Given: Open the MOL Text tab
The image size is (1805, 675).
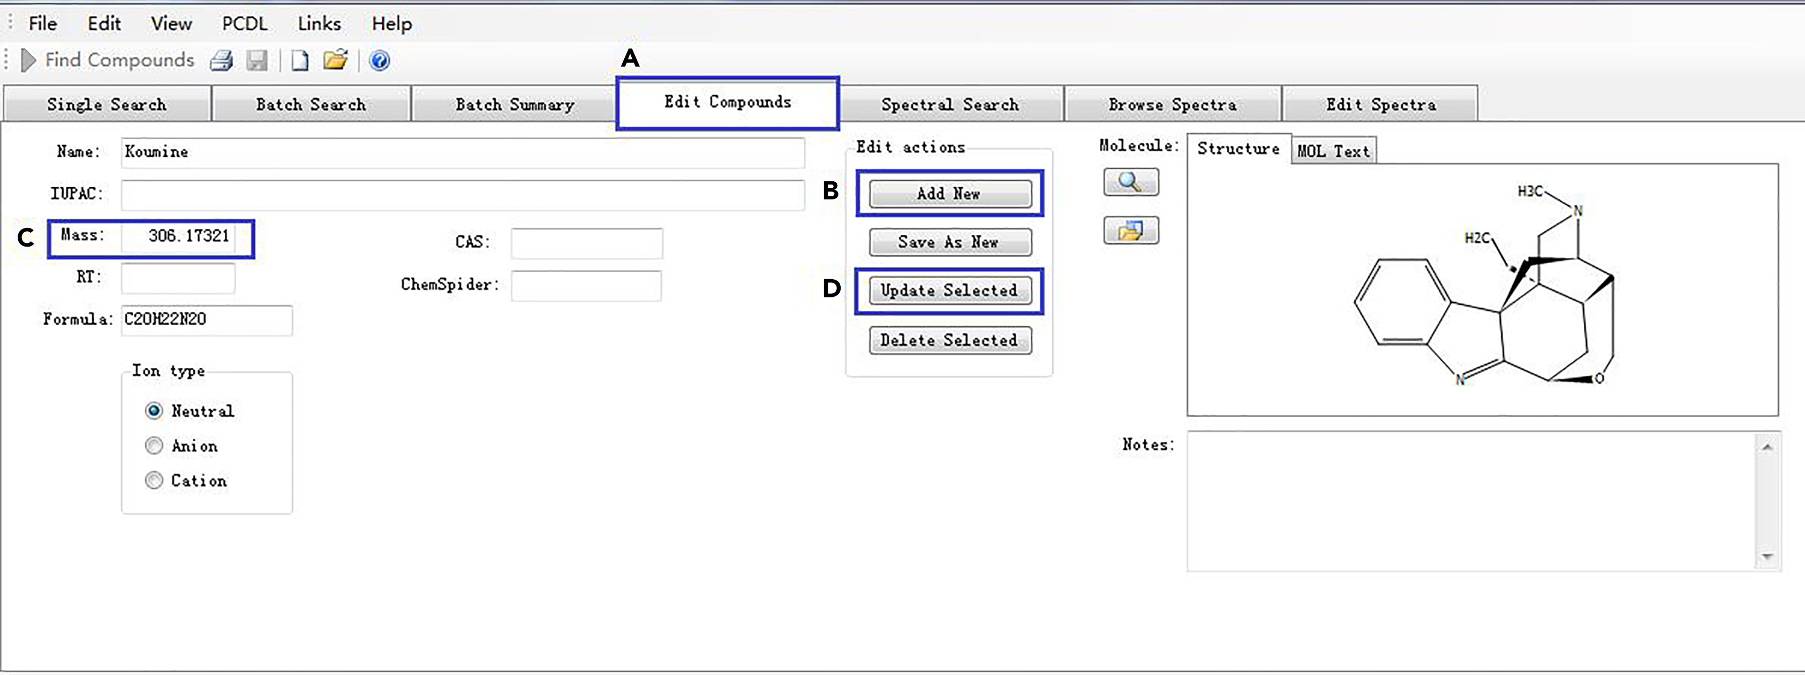Looking at the screenshot, I should tap(1333, 151).
